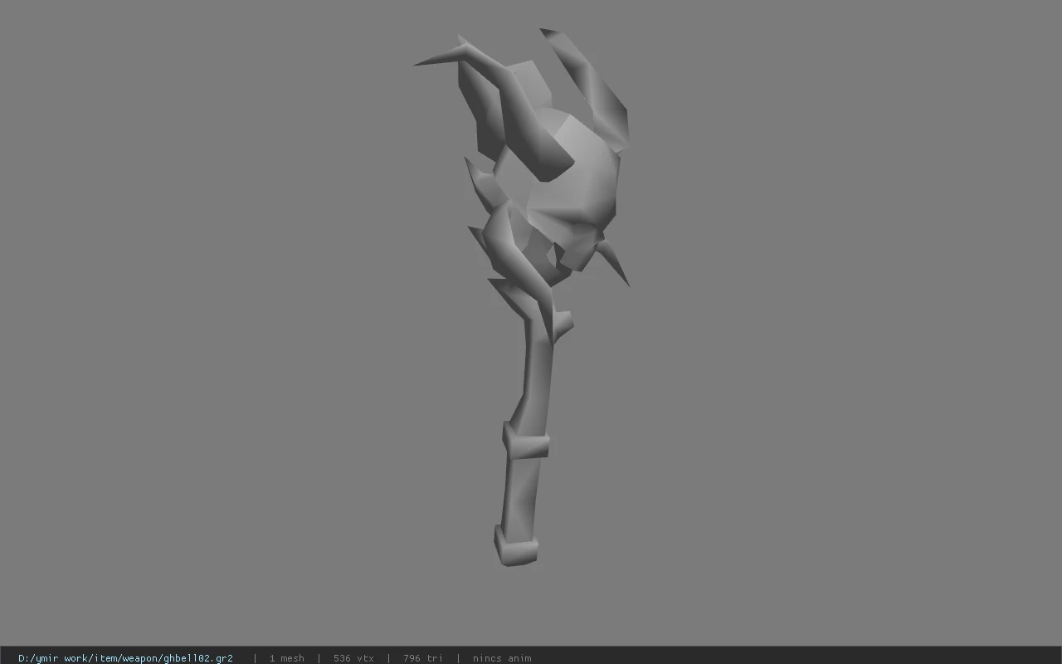1062x664 pixels.
Task: Click the file path D:/ymir work/item/weapon/ghbell02.gr2
Action: click(x=125, y=658)
